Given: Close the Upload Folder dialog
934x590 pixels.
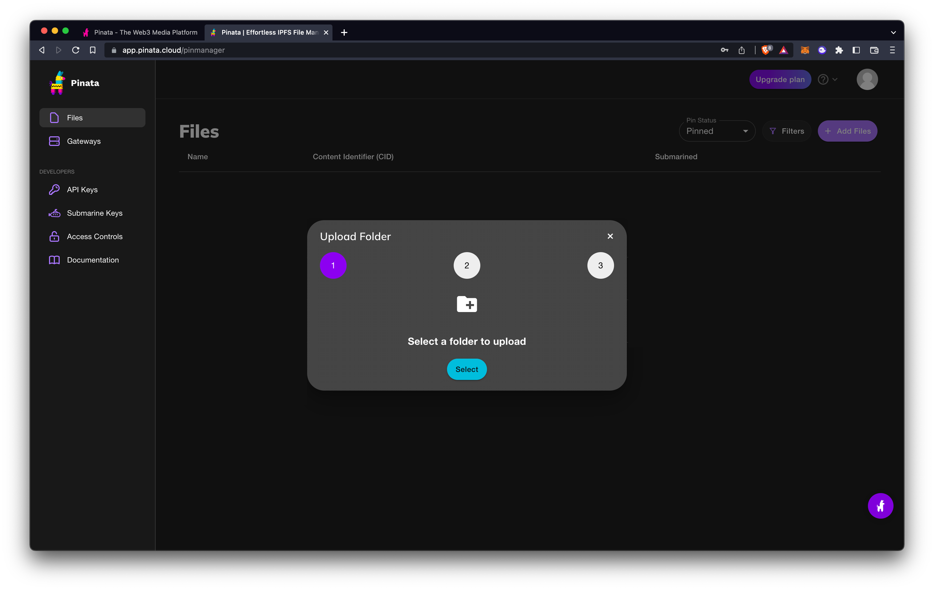Looking at the screenshot, I should (610, 236).
